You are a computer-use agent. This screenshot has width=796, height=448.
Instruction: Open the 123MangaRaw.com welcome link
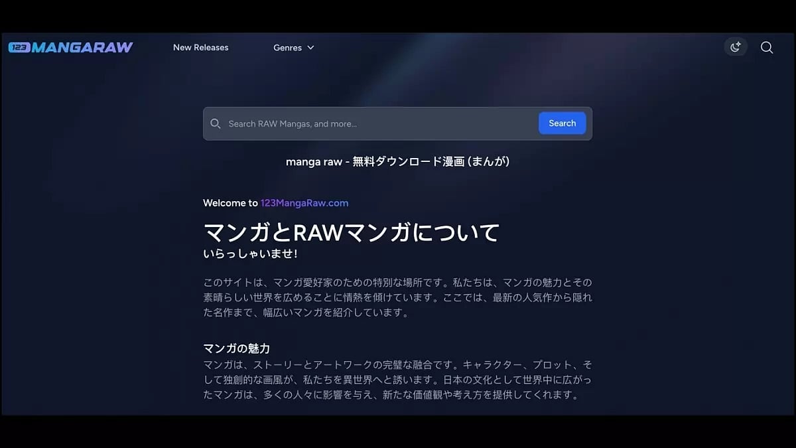click(304, 202)
